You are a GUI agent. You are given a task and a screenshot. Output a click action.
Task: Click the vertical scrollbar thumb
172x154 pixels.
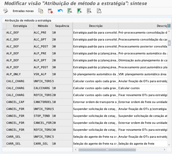pos(169,43)
